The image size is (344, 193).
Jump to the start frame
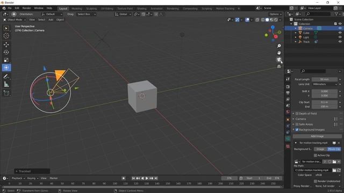click(133, 179)
